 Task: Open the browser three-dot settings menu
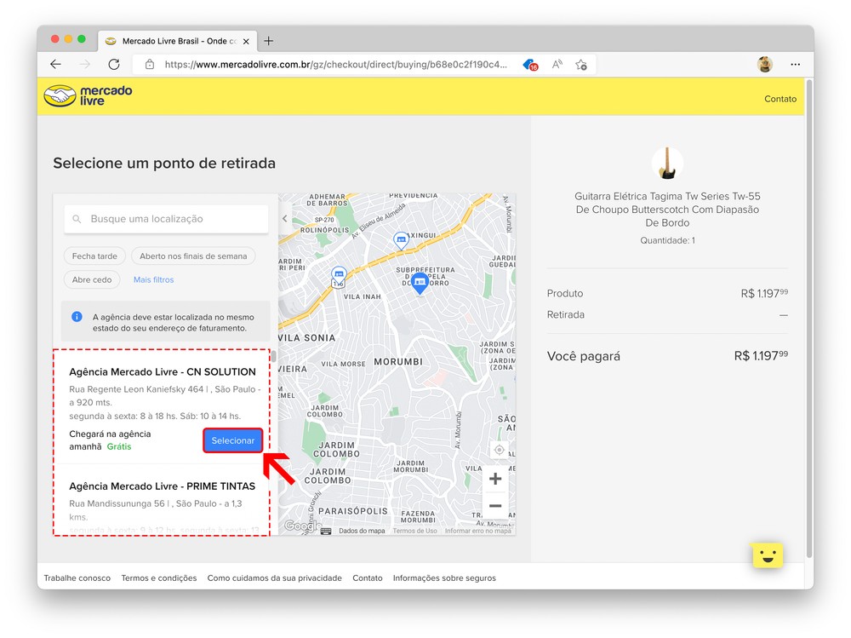click(x=795, y=64)
